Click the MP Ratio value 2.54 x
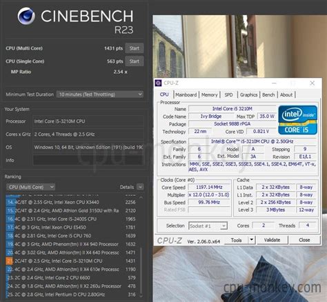The image size is (327, 302). pyautogui.click(x=120, y=72)
